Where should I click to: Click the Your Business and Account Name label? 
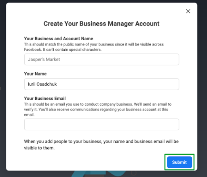(59, 39)
